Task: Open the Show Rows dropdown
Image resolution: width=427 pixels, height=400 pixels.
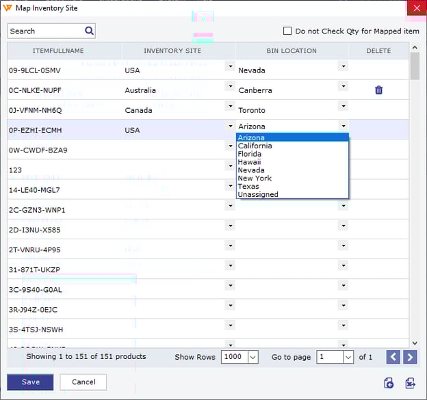Action: pos(253,357)
